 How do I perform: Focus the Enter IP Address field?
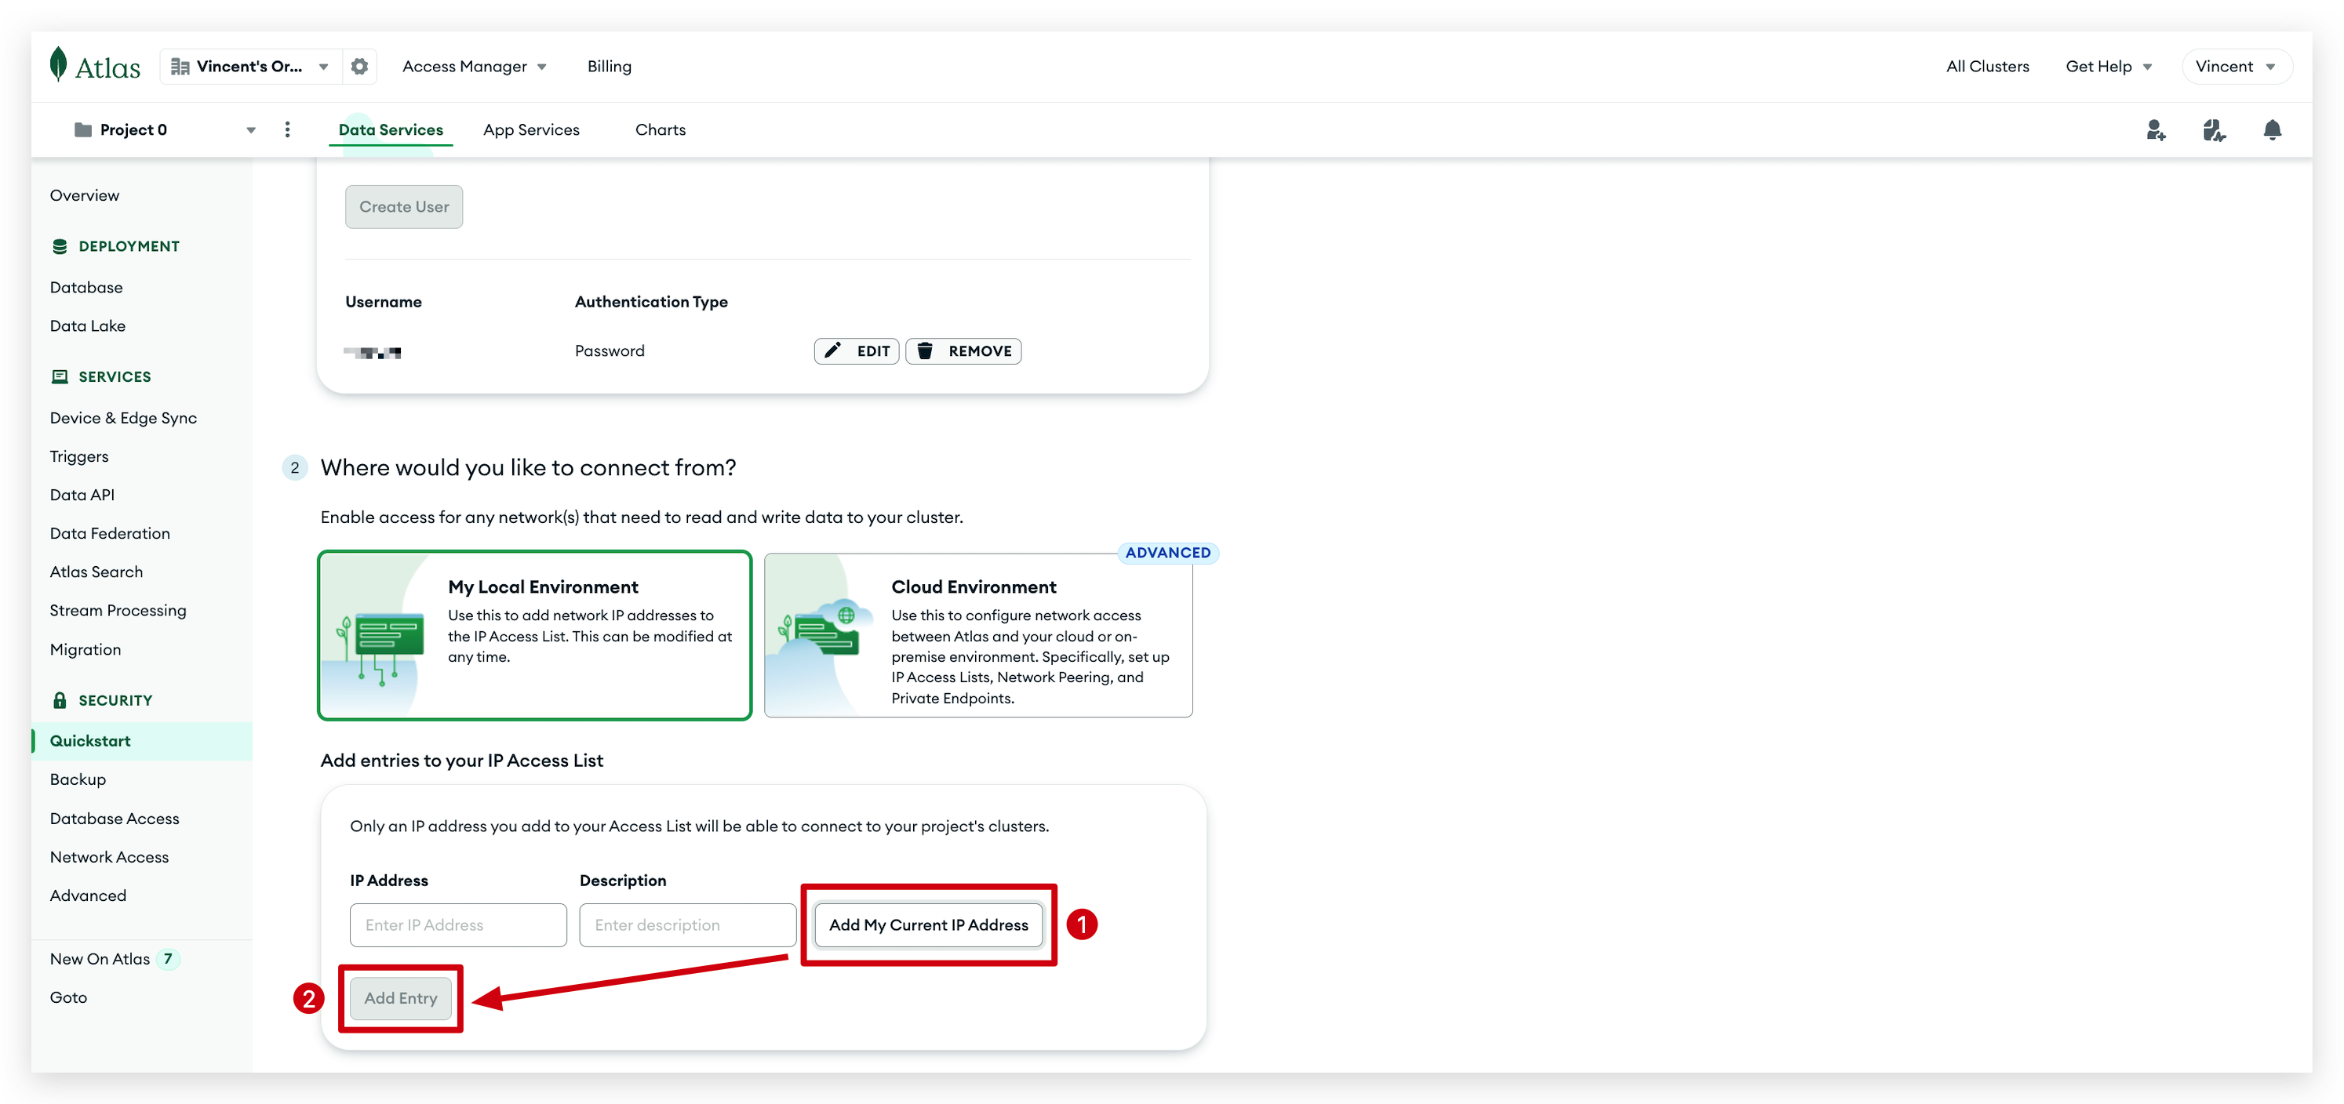(457, 925)
